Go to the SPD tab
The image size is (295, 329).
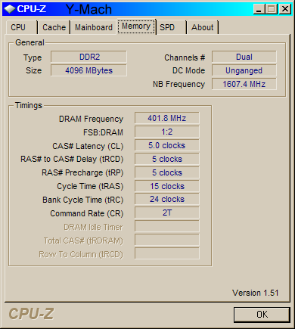click(171, 27)
